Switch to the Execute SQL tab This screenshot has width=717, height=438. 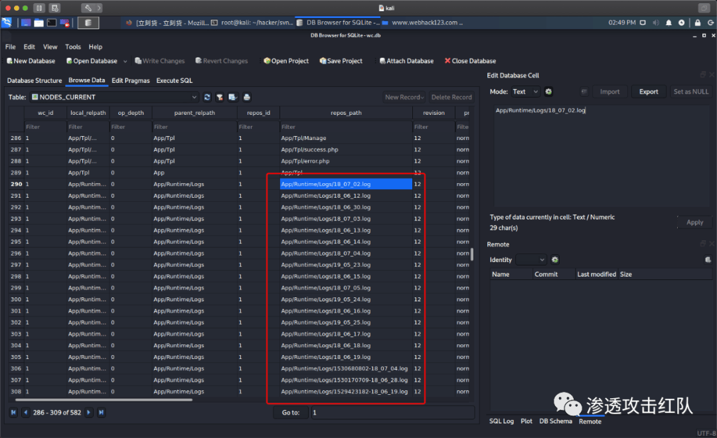pyautogui.click(x=174, y=81)
